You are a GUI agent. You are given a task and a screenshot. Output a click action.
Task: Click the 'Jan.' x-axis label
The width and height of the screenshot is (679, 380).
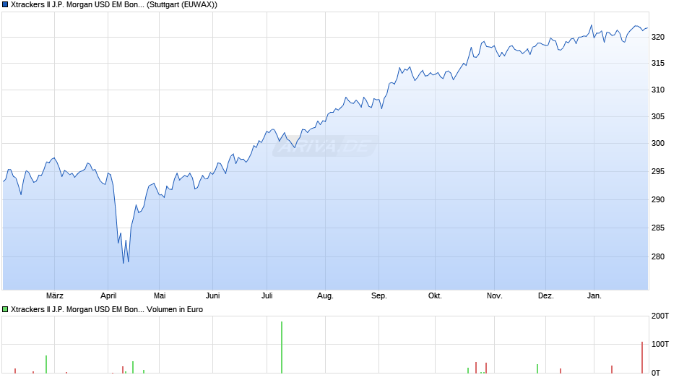coord(594,295)
